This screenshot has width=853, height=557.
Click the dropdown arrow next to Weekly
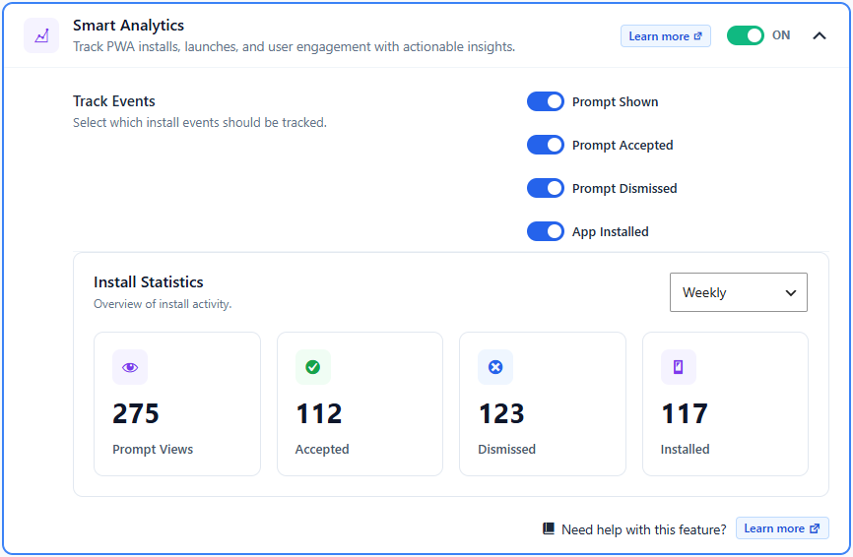pos(790,293)
